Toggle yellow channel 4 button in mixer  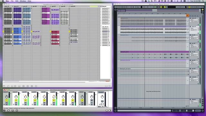pos(35,100)
